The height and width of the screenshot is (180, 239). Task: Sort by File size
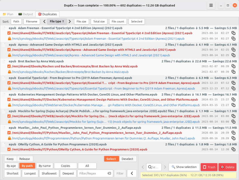coord(81,22)
